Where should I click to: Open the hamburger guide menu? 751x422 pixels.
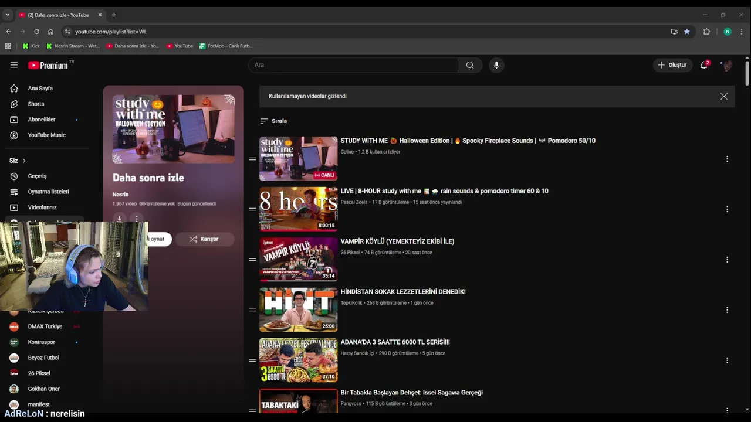point(14,65)
